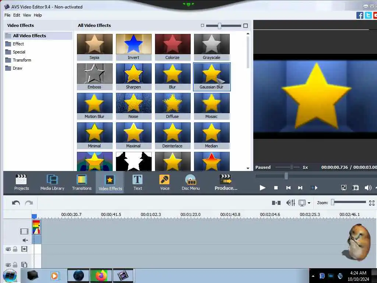Open Firefox from the taskbar
This screenshot has width=377, height=283.
click(x=101, y=276)
